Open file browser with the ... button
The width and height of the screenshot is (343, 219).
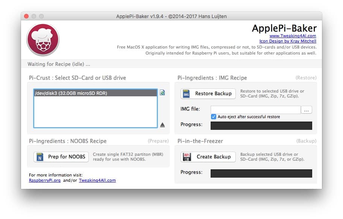(307, 110)
